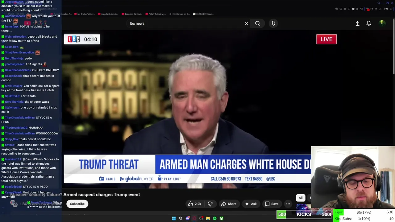Share the LBC video
The image size is (395, 222).
click(x=229, y=204)
